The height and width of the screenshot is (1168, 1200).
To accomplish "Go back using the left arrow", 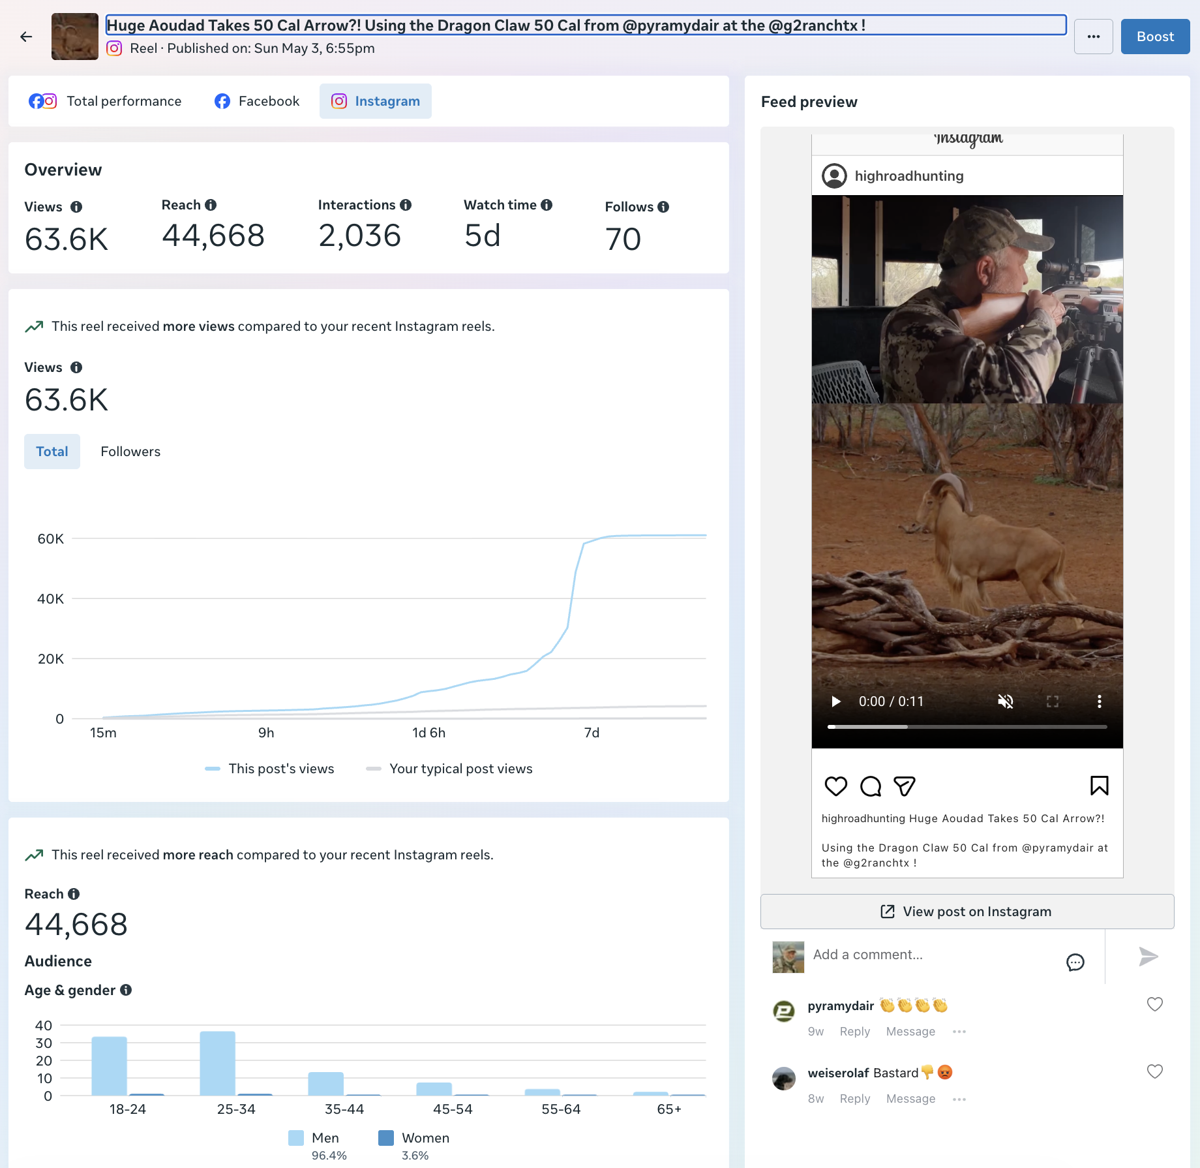I will (x=26, y=37).
